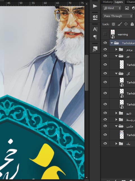Toggle visibility of تایپو group
This screenshot has width=135, height=181.
tap(105, 113)
